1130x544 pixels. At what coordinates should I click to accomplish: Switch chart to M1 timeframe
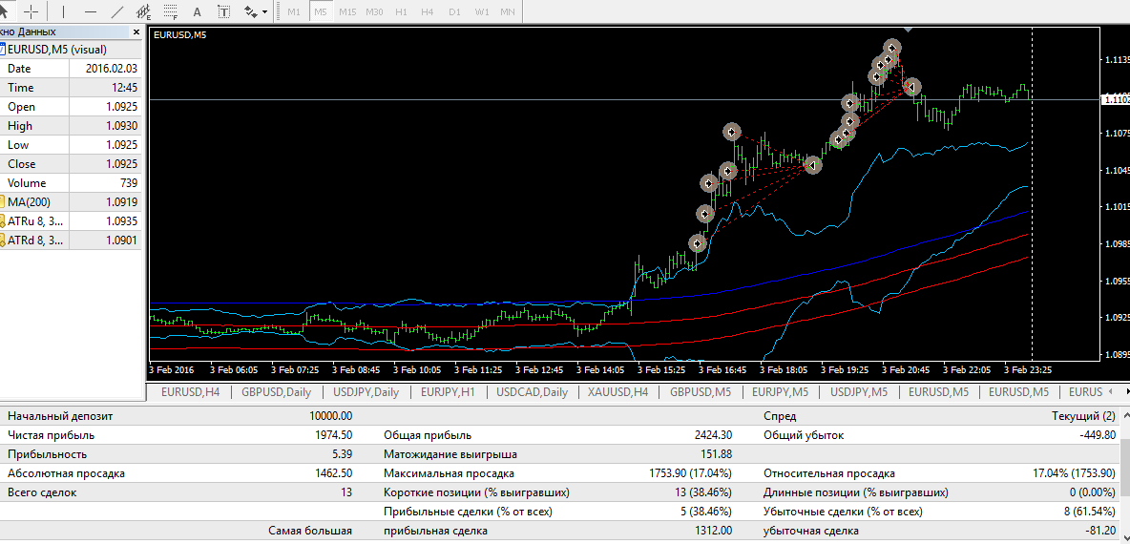(x=294, y=12)
